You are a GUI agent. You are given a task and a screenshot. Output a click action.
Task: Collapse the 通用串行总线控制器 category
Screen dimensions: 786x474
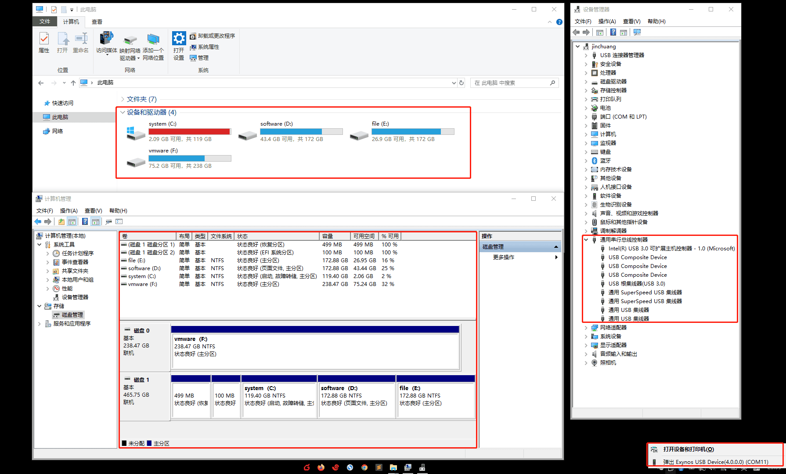coord(586,240)
